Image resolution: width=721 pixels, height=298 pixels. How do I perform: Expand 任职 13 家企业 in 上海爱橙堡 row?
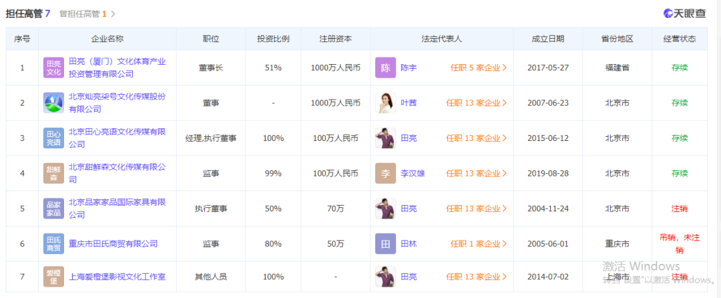[477, 277]
